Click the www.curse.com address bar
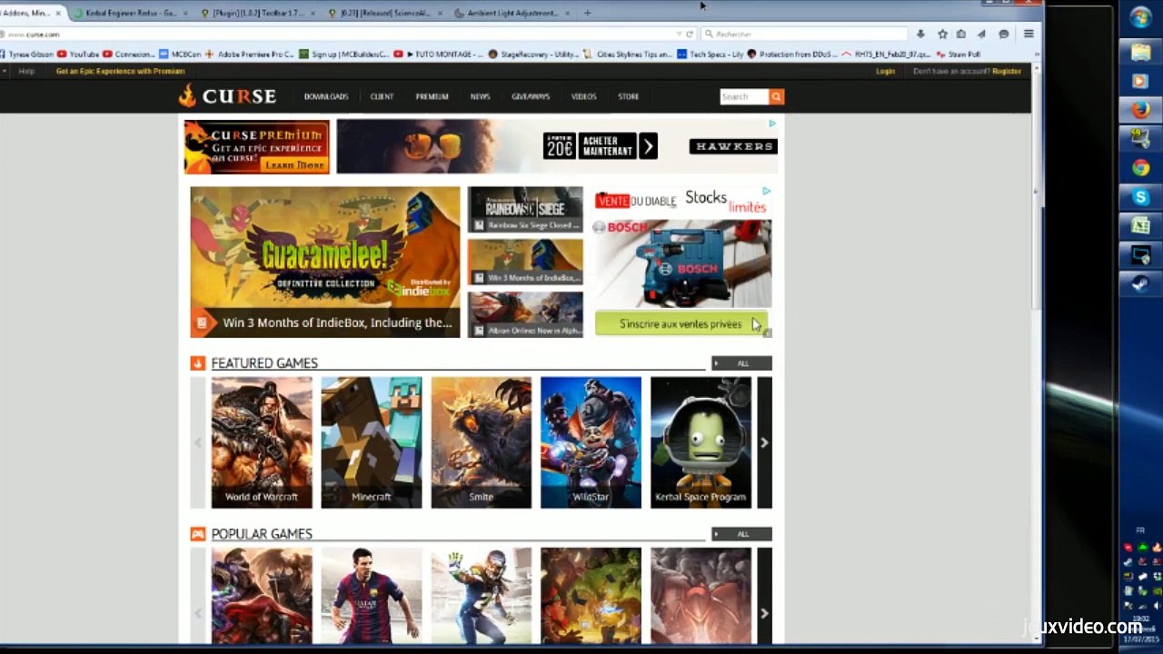Screen dimensions: 1163x654 coord(336,34)
